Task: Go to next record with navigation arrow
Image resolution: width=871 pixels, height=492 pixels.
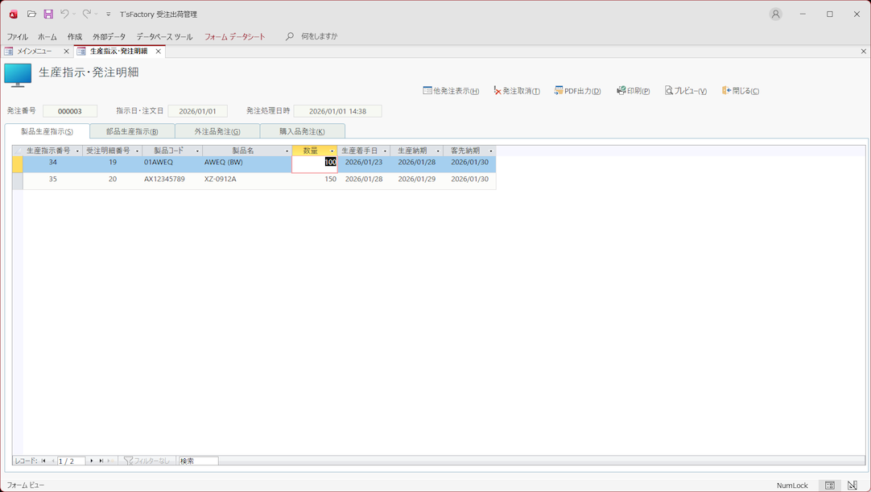Action: coord(92,461)
